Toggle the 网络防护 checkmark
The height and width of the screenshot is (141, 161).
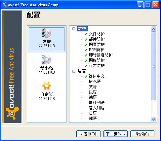(x=86, y=60)
